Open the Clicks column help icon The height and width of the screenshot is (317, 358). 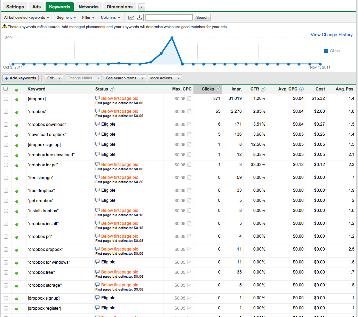click(218, 89)
